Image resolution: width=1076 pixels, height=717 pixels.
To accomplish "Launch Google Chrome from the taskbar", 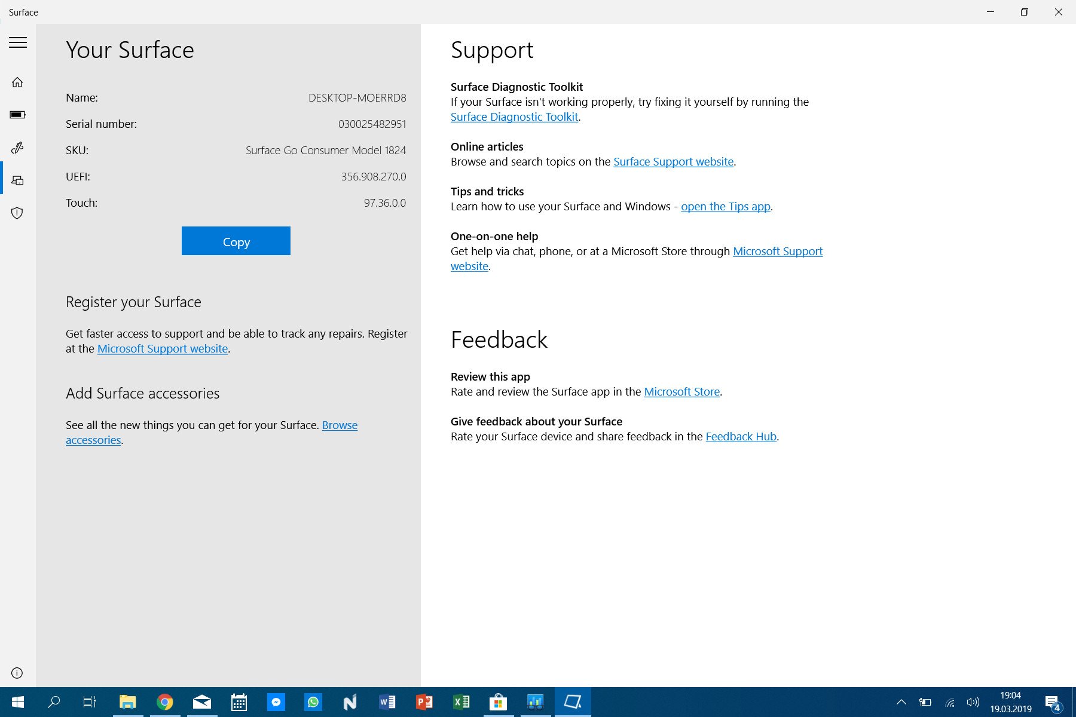I will click(164, 702).
